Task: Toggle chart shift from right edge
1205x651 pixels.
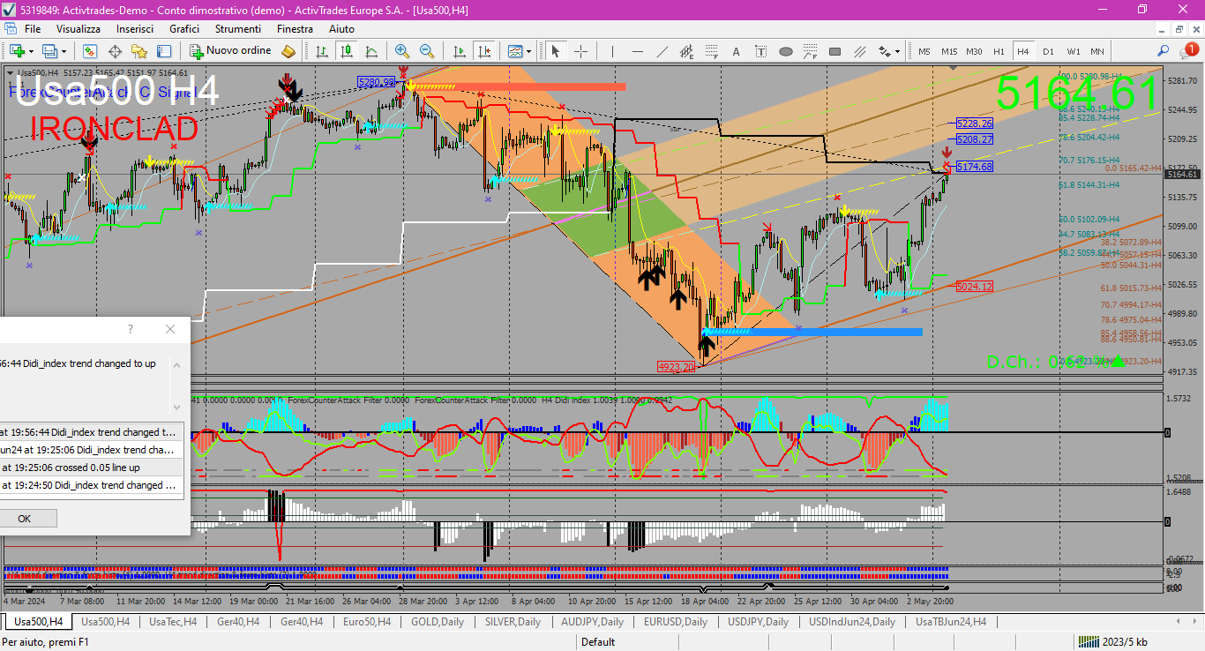Action: (x=483, y=51)
